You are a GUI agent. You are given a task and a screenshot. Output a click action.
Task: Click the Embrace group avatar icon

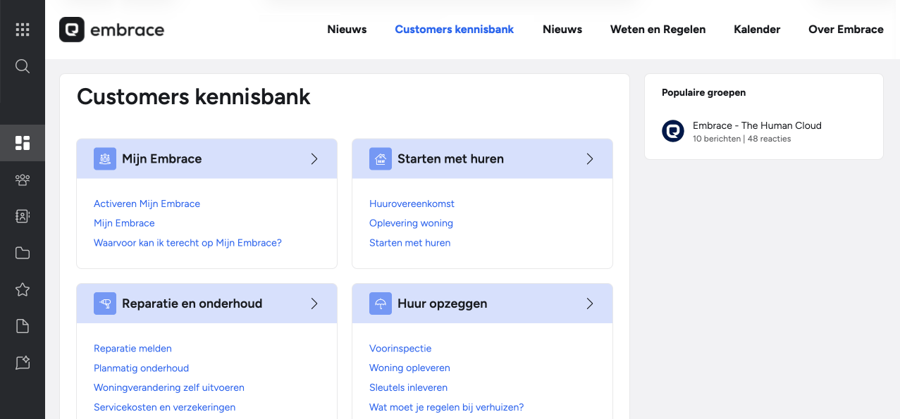coord(673,131)
